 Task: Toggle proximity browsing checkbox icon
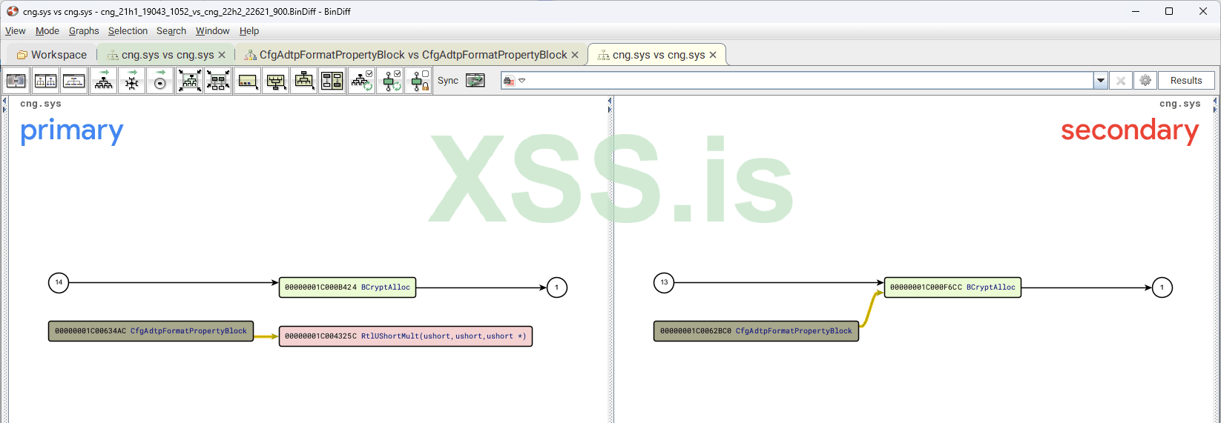(x=390, y=81)
